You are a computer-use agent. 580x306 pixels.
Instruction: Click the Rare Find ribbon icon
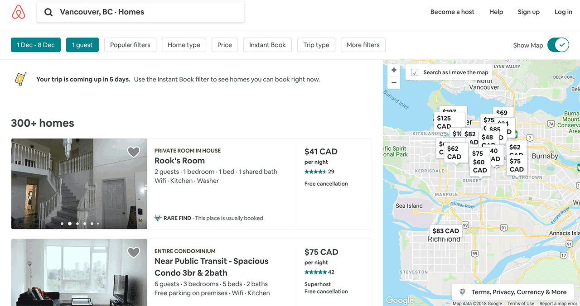pos(158,218)
